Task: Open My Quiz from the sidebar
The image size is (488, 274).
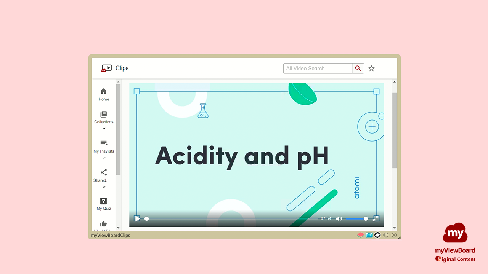Action: coord(104,204)
